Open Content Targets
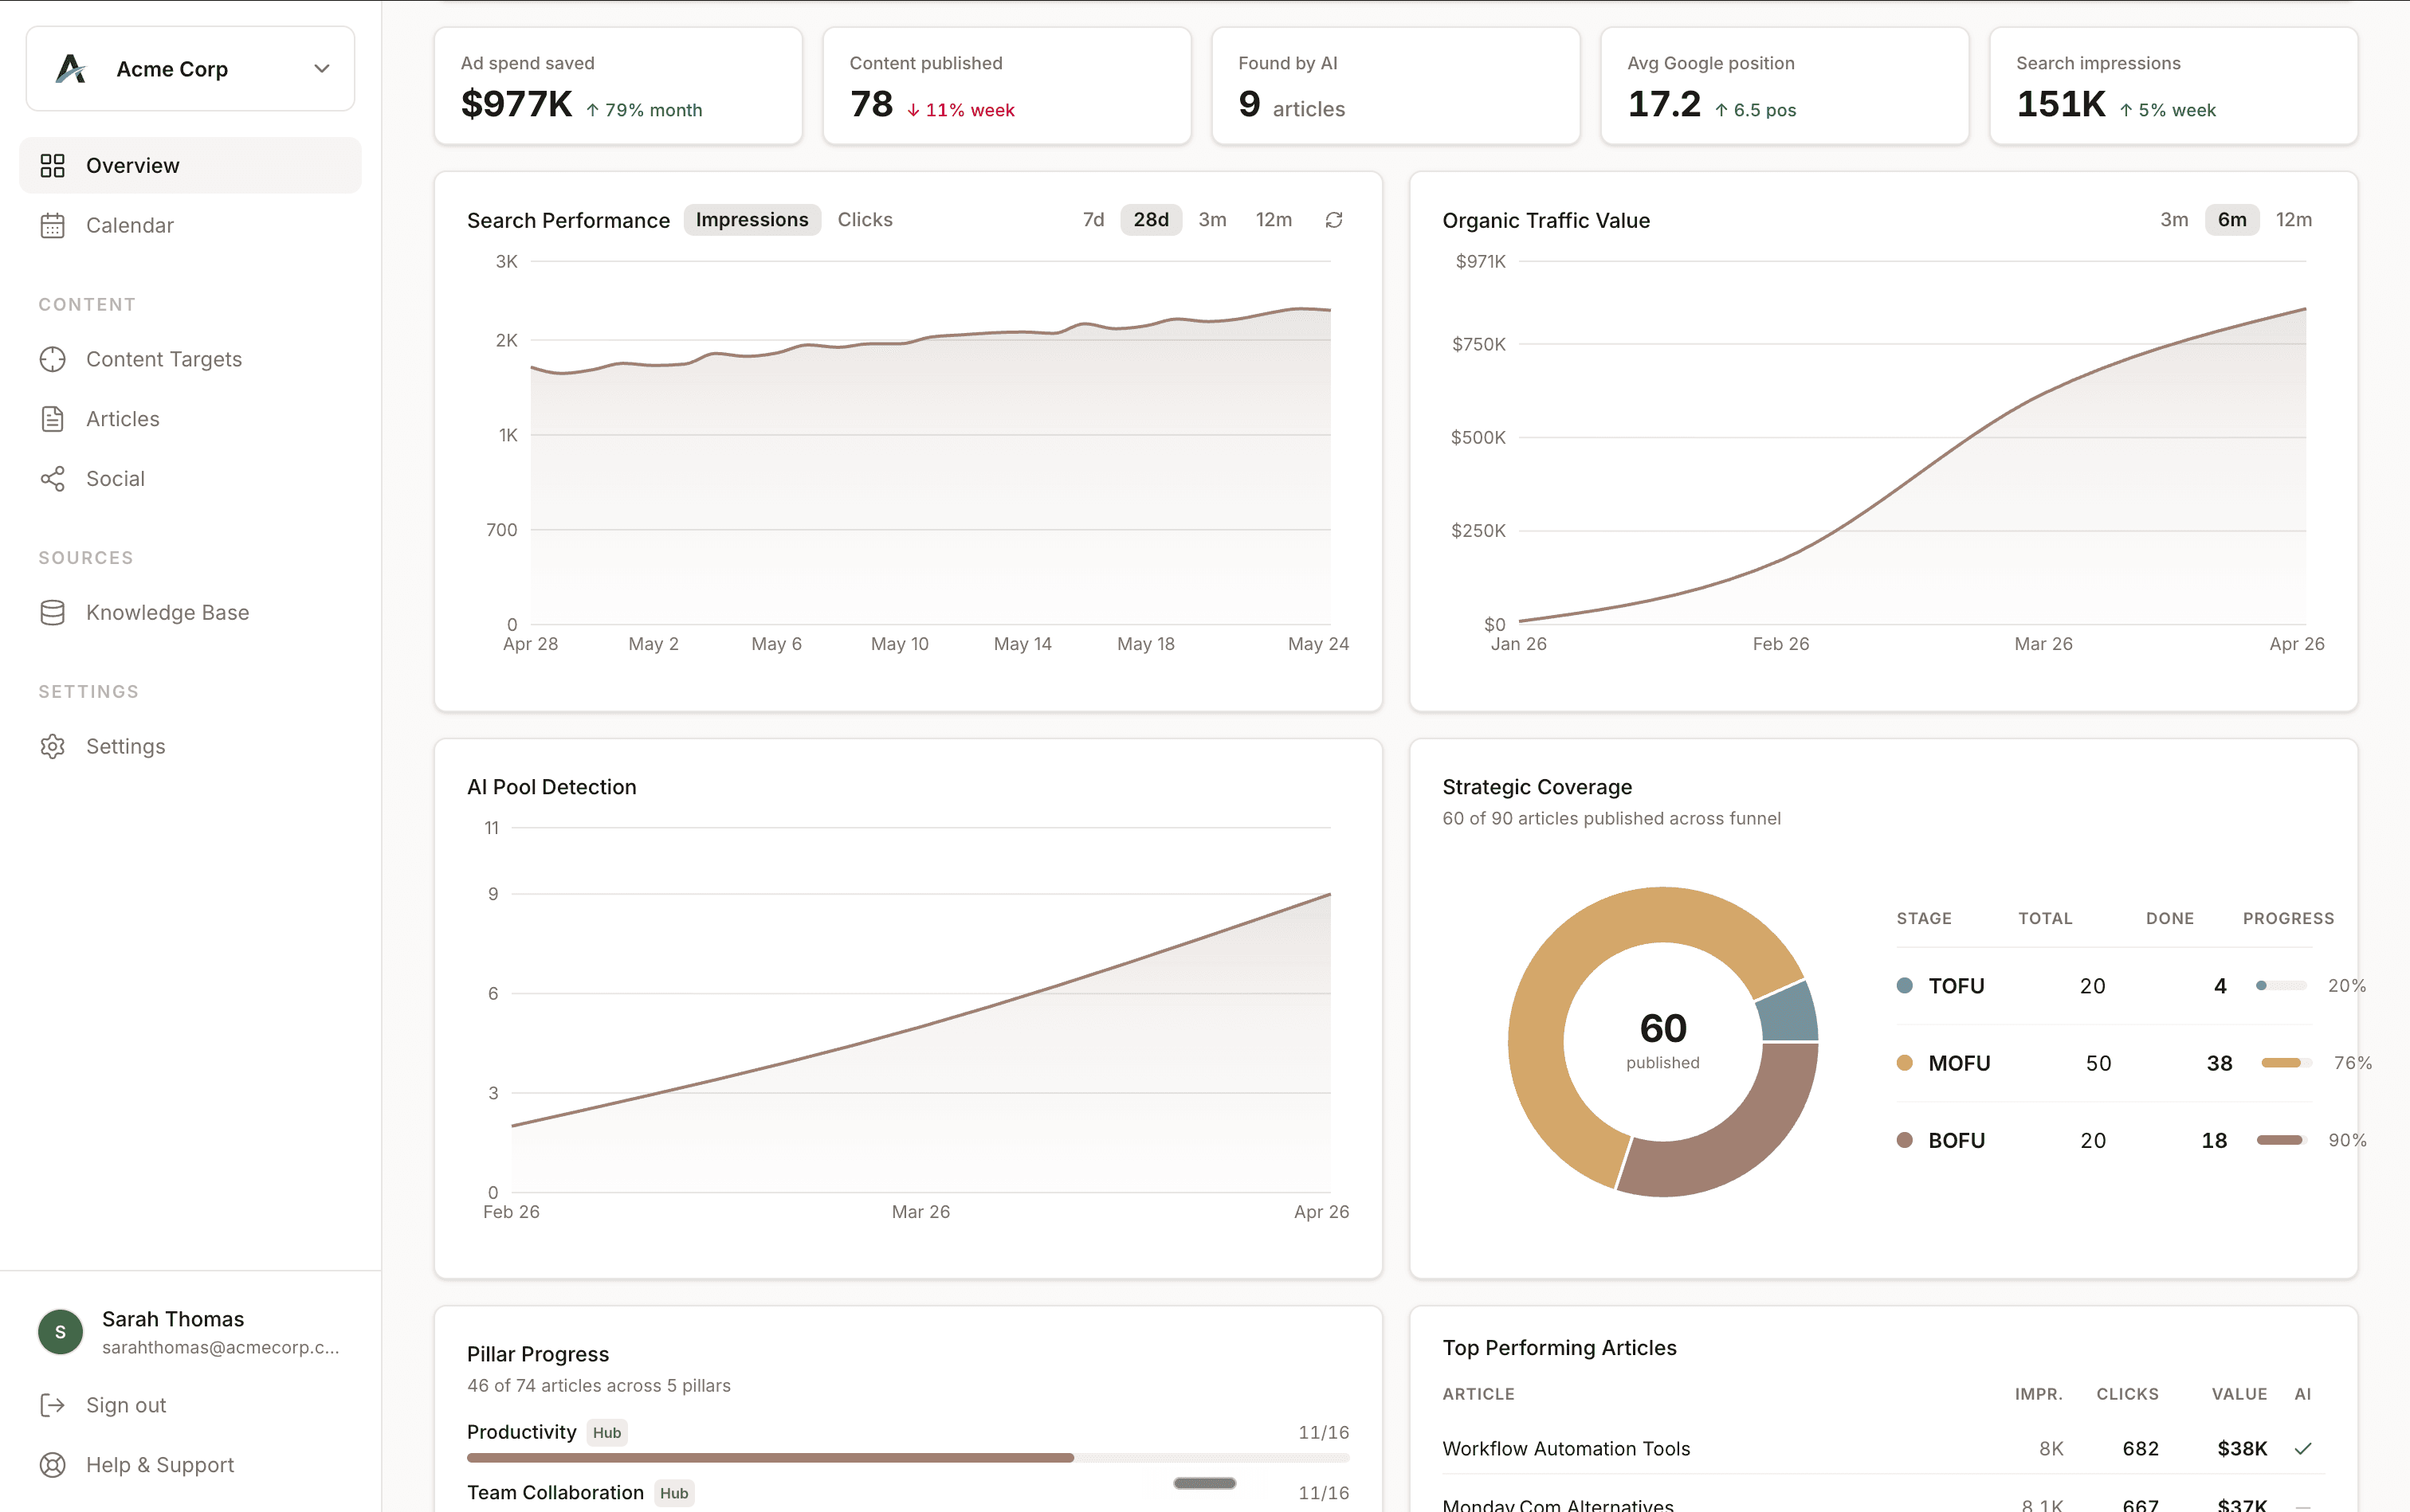 tap(190, 359)
